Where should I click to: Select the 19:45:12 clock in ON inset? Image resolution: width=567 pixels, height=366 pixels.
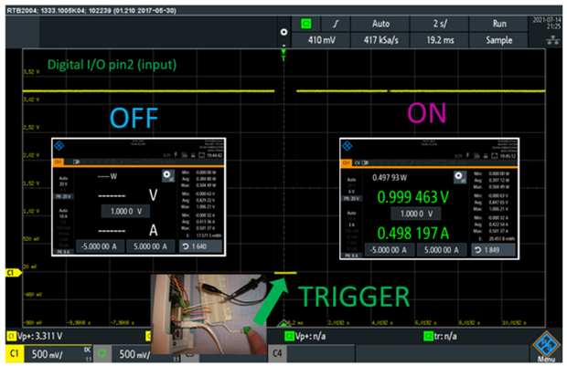[x=508, y=156]
